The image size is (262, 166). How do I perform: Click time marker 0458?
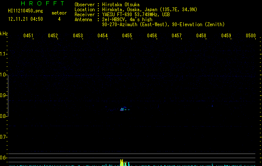[201, 36]
